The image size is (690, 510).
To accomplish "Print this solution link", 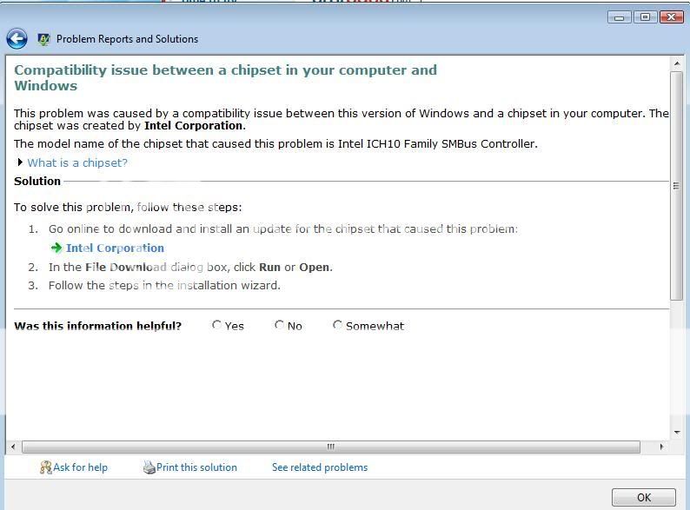I will [x=196, y=467].
